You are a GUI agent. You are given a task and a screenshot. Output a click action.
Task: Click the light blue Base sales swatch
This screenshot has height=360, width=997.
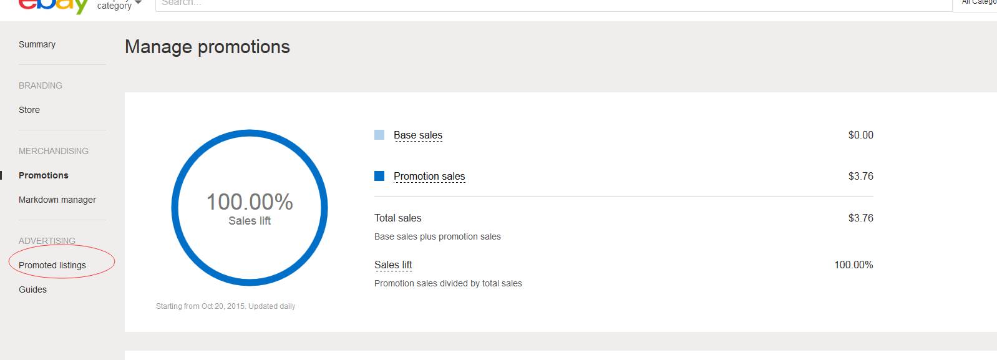coord(379,135)
